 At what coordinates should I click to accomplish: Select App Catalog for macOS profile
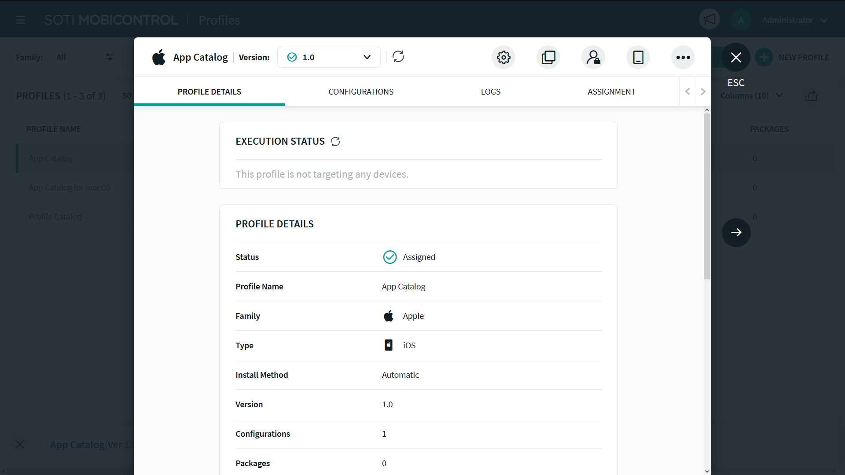(x=70, y=187)
